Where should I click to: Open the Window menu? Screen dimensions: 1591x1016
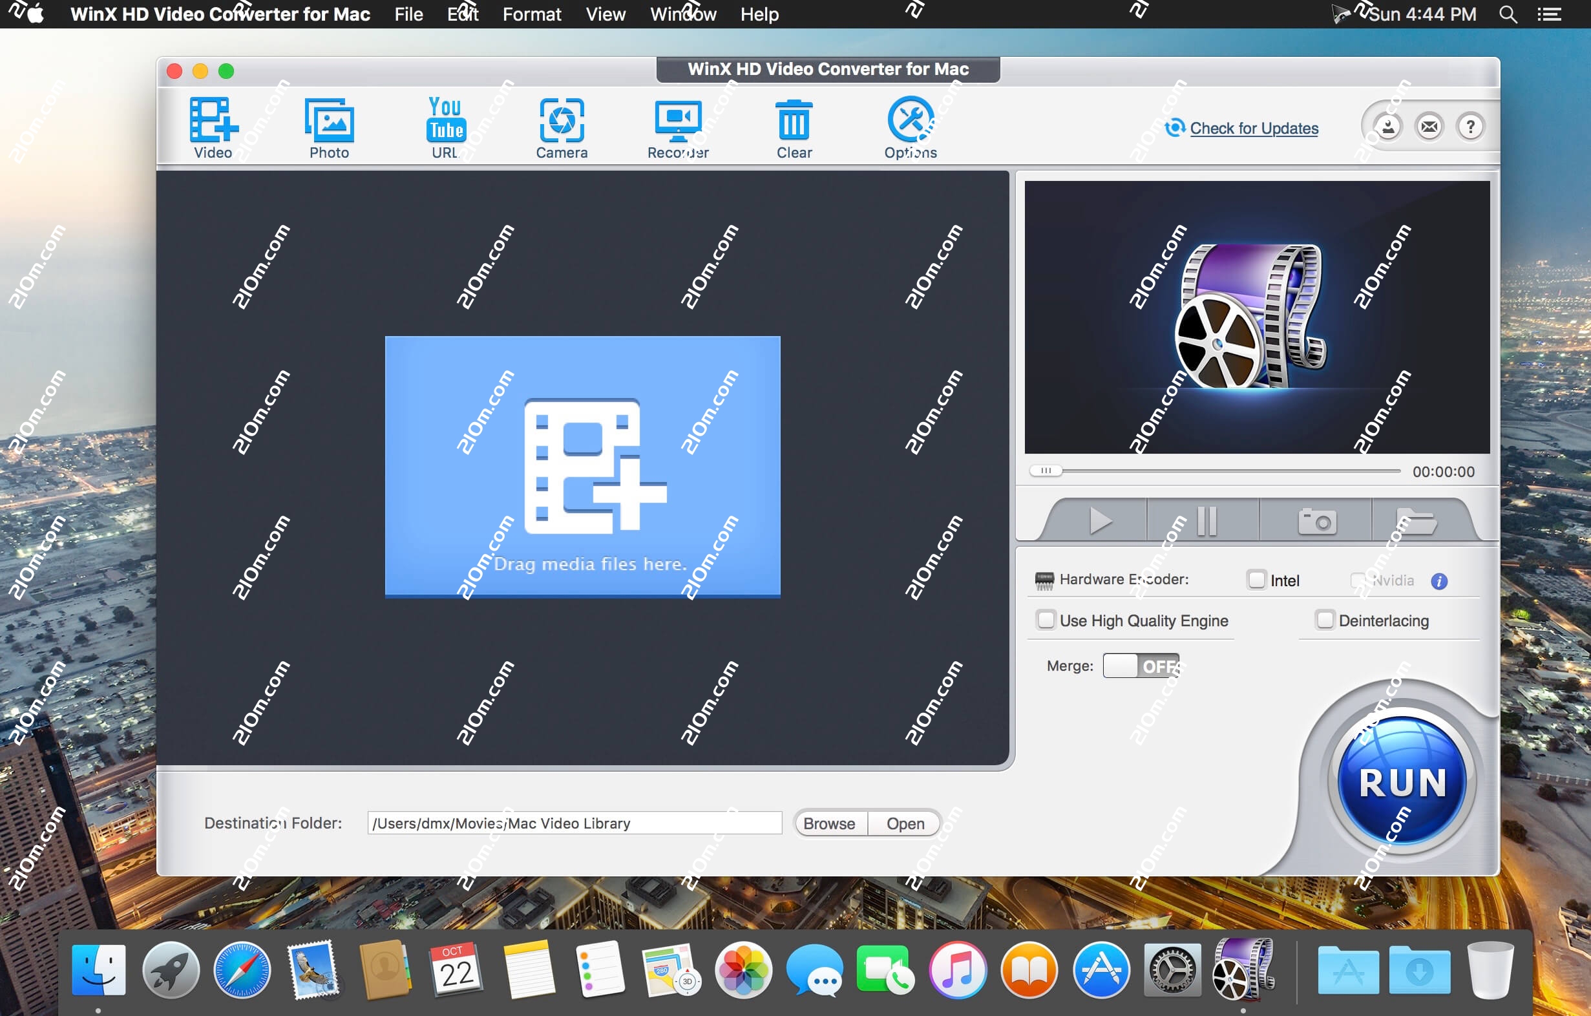(682, 14)
